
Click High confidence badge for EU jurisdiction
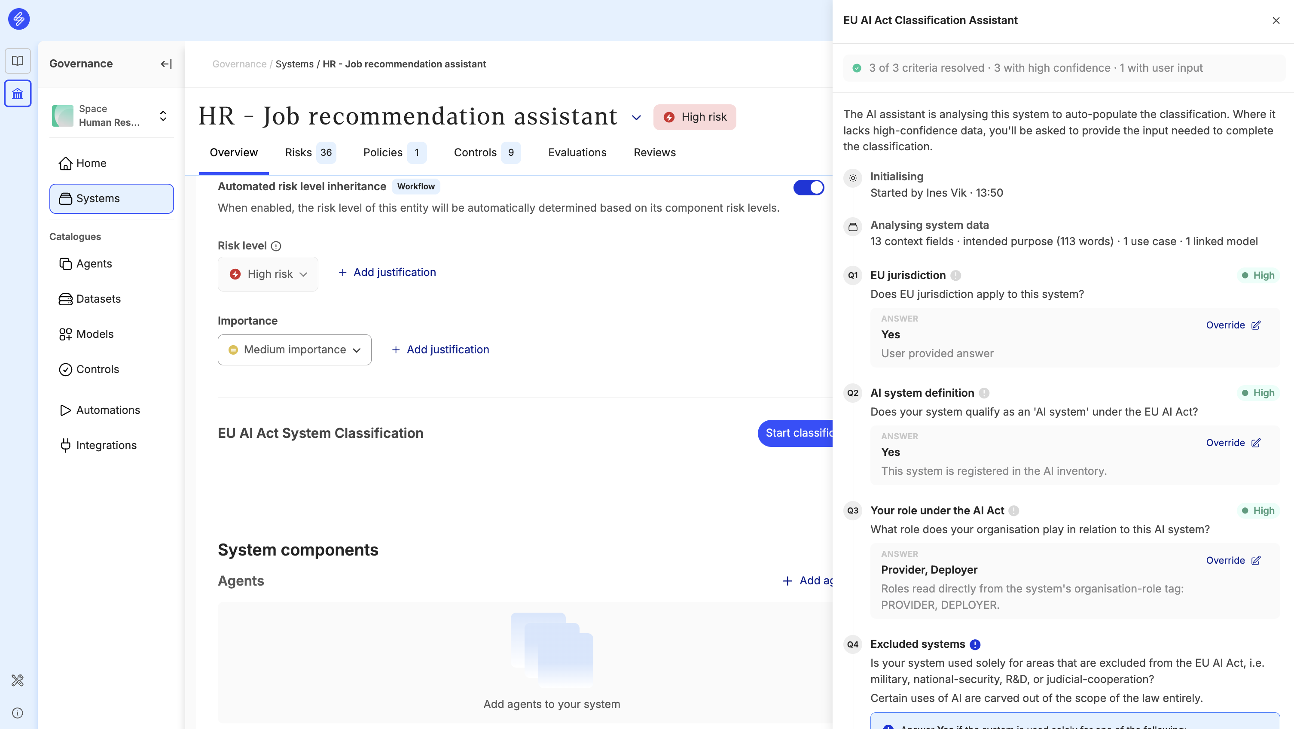pyautogui.click(x=1258, y=275)
